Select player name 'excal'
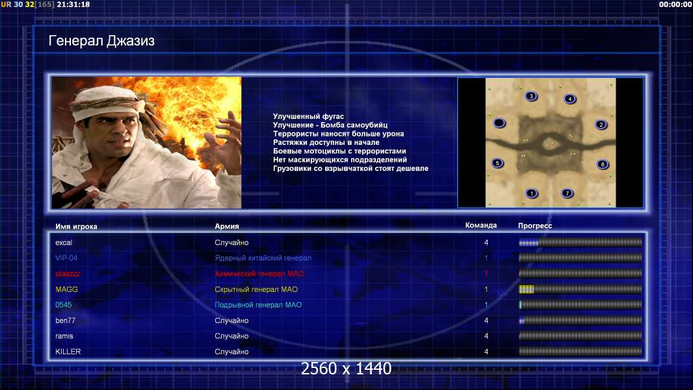The width and height of the screenshot is (693, 390). point(64,242)
